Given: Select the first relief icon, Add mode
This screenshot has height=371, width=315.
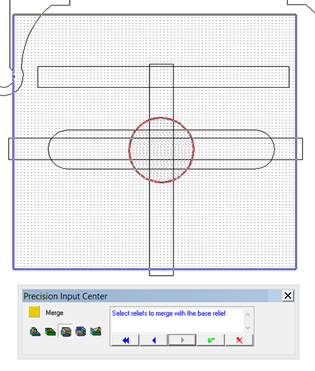Looking at the screenshot, I should [35, 331].
